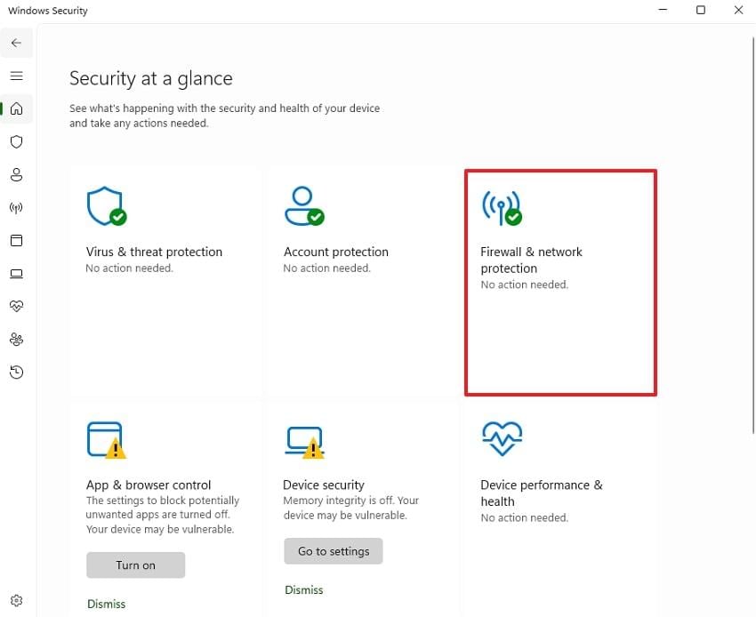Click 'No action needed.' under Virus tile
Image resolution: width=756 pixels, height=617 pixels.
click(x=129, y=268)
